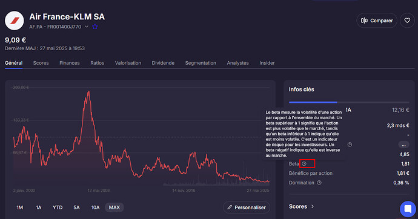Open the blue chat bubble icon

[x=408, y=209]
